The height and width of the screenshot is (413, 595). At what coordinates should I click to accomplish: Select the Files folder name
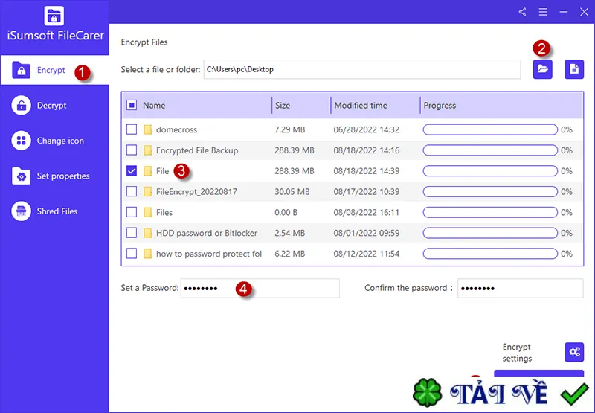(164, 213)
